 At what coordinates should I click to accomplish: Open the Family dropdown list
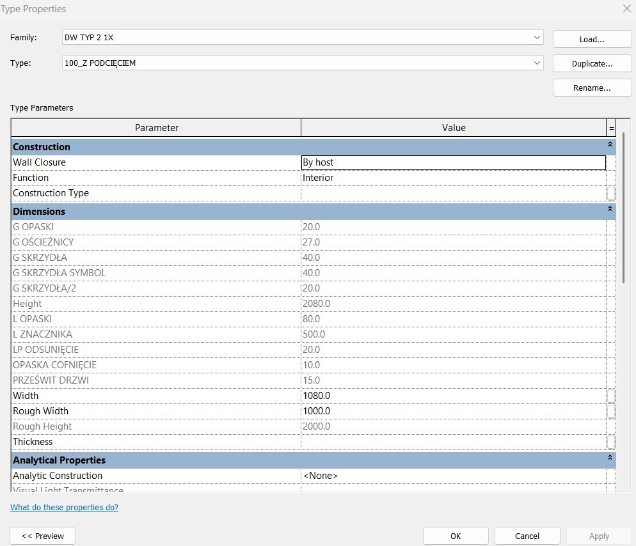point(537,38)
